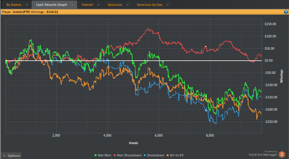Viewport: 289px width, 159px height.
Task: Open the Overall tab
Action: coord(87,5)
